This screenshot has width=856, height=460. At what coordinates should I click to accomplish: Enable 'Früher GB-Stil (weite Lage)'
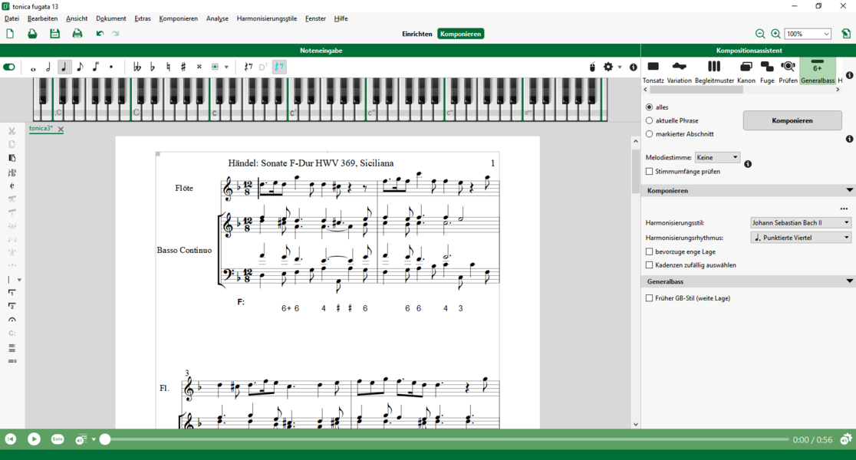649,298
